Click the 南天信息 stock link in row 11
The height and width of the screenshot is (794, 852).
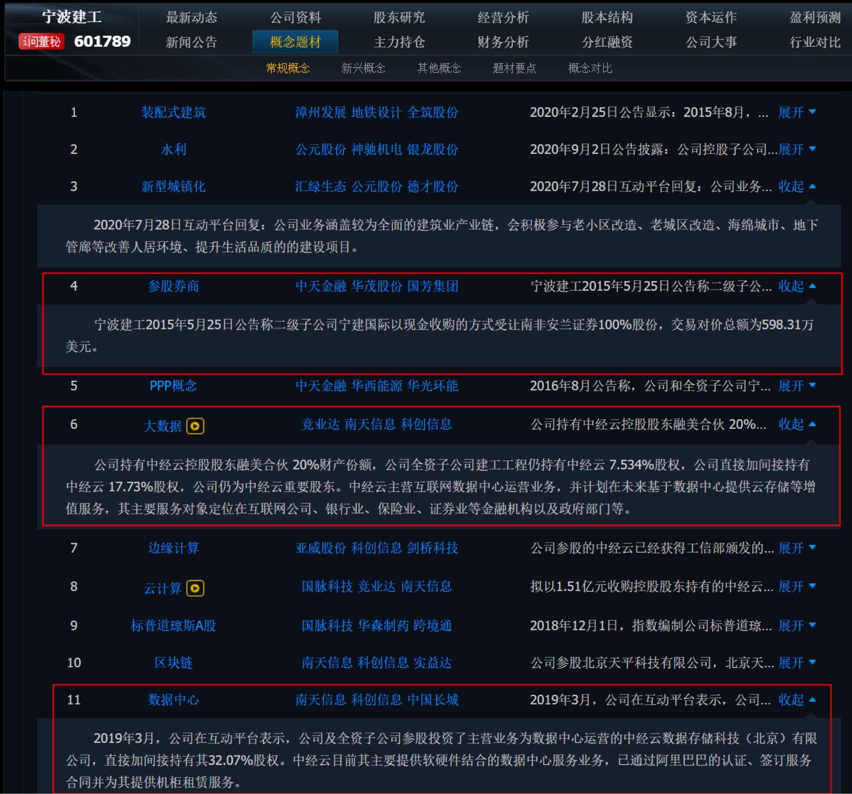[321, 699]
